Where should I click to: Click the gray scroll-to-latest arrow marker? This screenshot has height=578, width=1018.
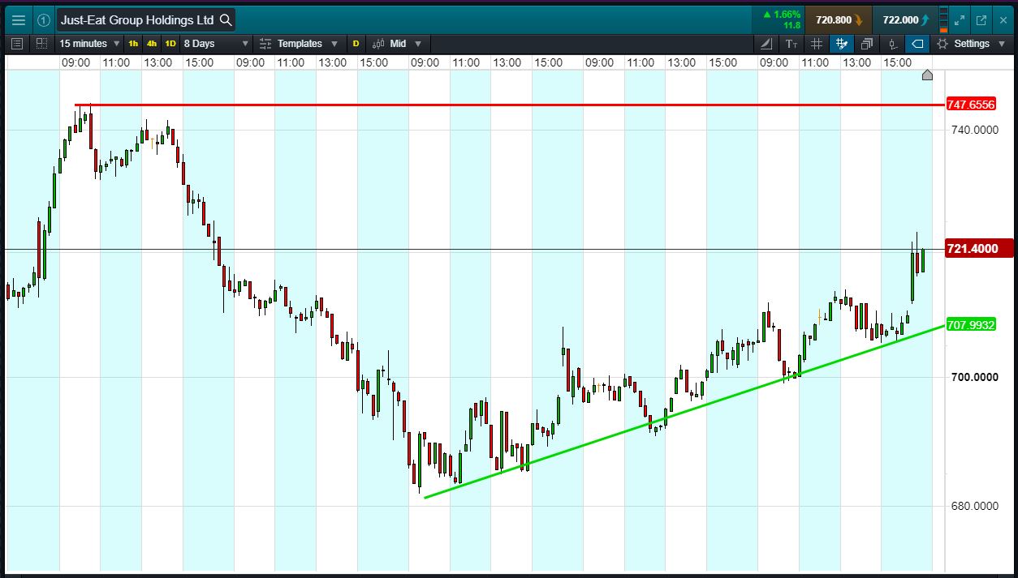click(927, 75)
